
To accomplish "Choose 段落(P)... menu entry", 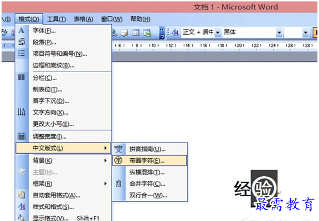I will 44,42.
